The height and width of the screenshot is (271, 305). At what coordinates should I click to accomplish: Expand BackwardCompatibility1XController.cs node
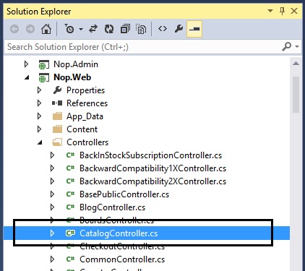click(52, 168)
